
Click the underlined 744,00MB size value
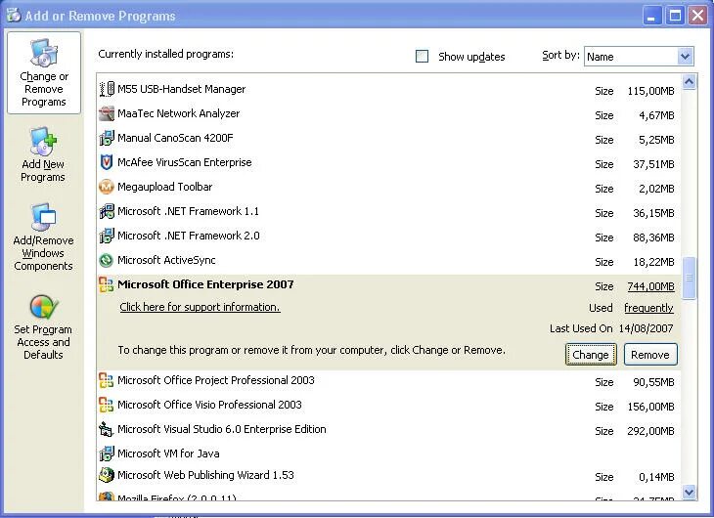tap(650, 286)
